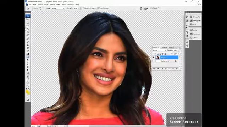
Task: Select Layer 1 thumbnail
Action: [x=157, y=58]
